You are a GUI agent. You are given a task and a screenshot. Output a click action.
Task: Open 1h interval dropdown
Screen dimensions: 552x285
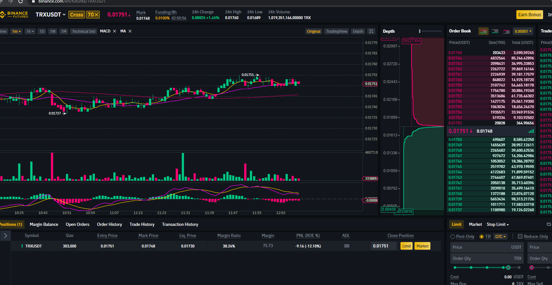(30, 31)
